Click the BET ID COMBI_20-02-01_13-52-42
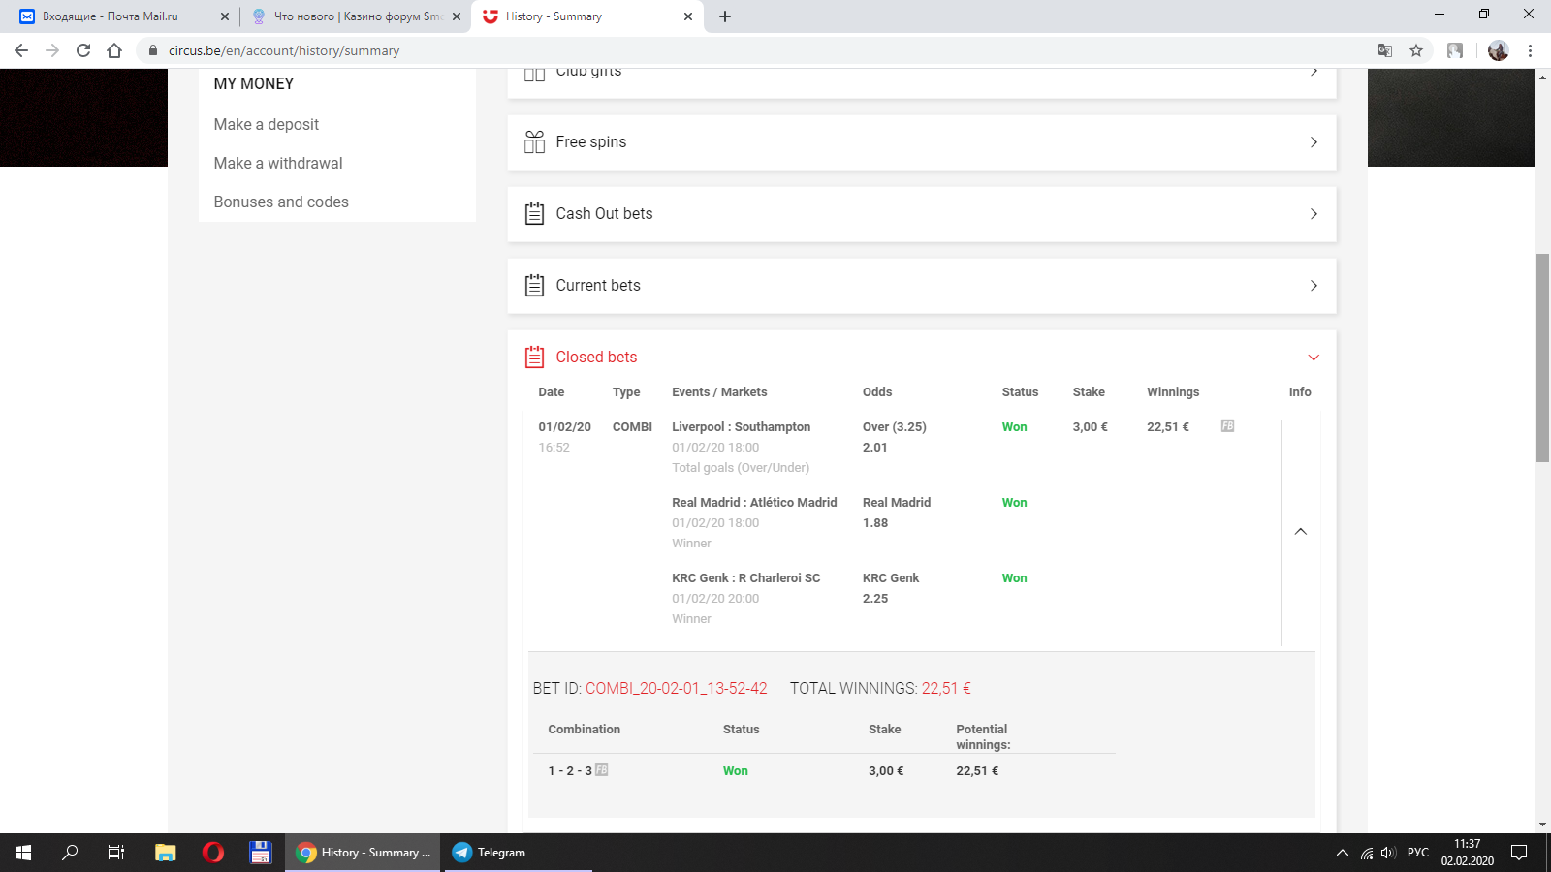The image size is (1551, 872). [x=676, y=688]
